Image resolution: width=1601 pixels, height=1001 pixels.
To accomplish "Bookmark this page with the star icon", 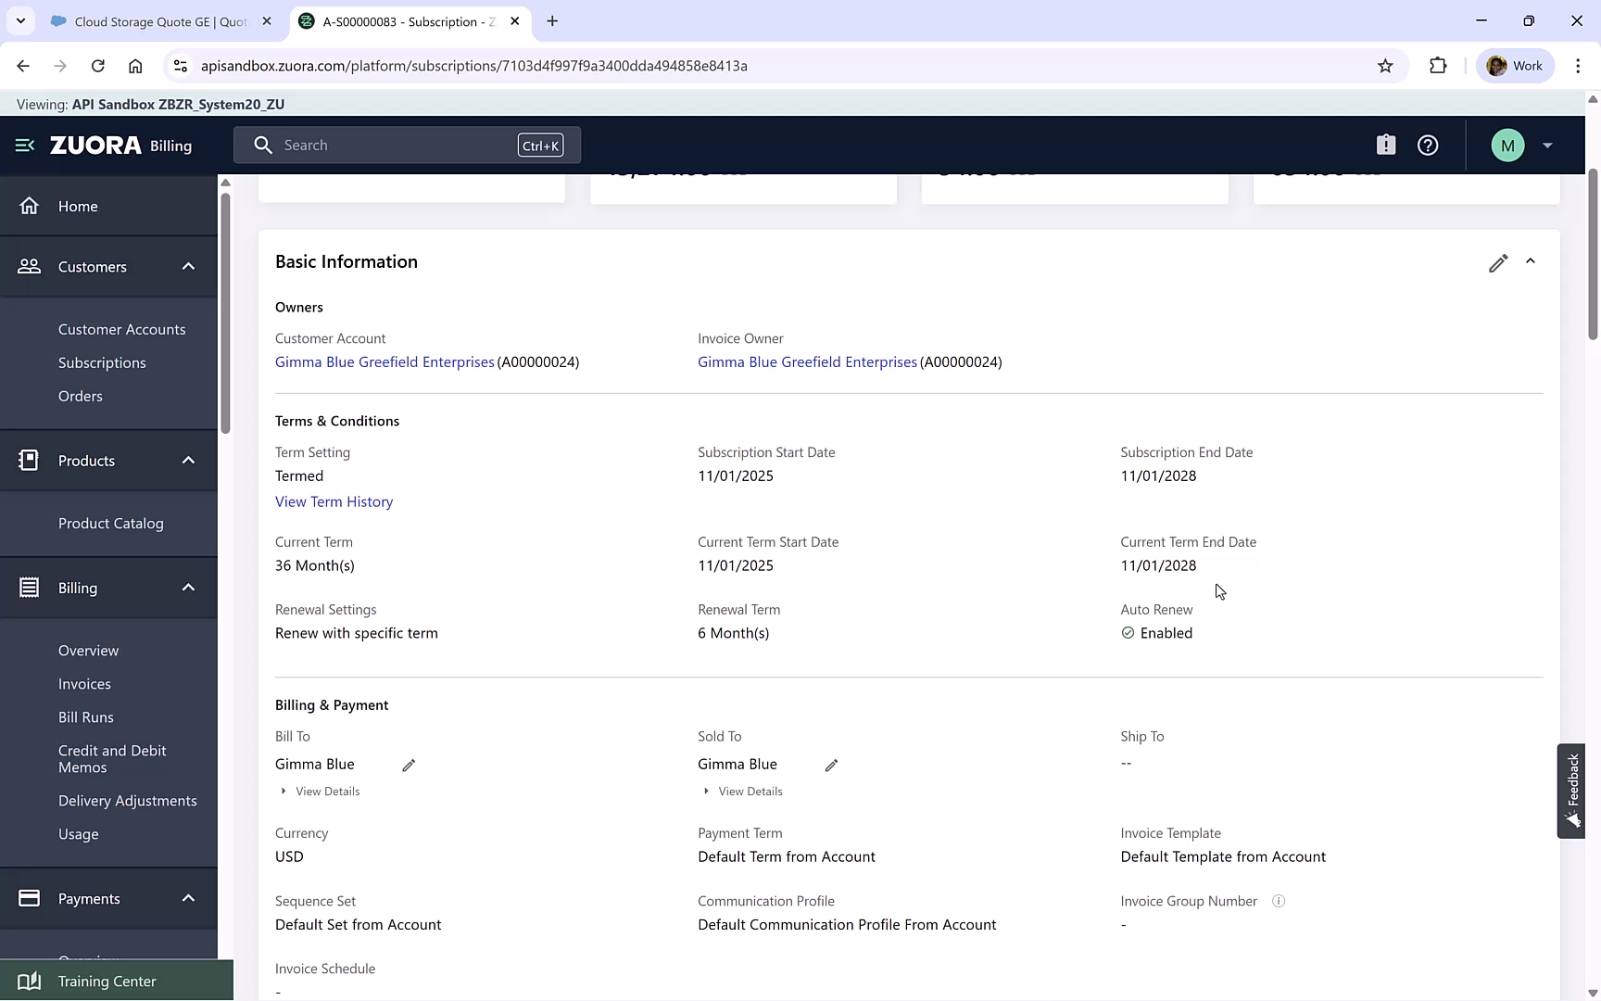I will point(1386,66).
